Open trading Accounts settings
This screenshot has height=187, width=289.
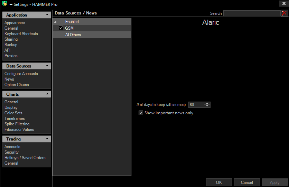12,147
